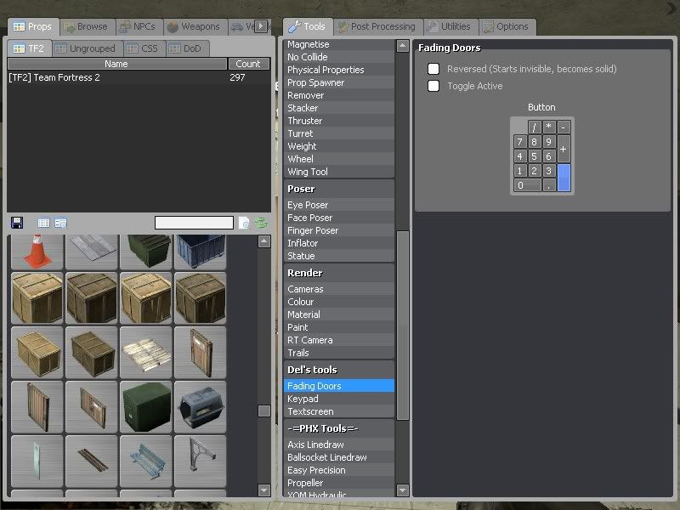
Task: Pick the green filing cabinet prop
Action: point(146,407)
